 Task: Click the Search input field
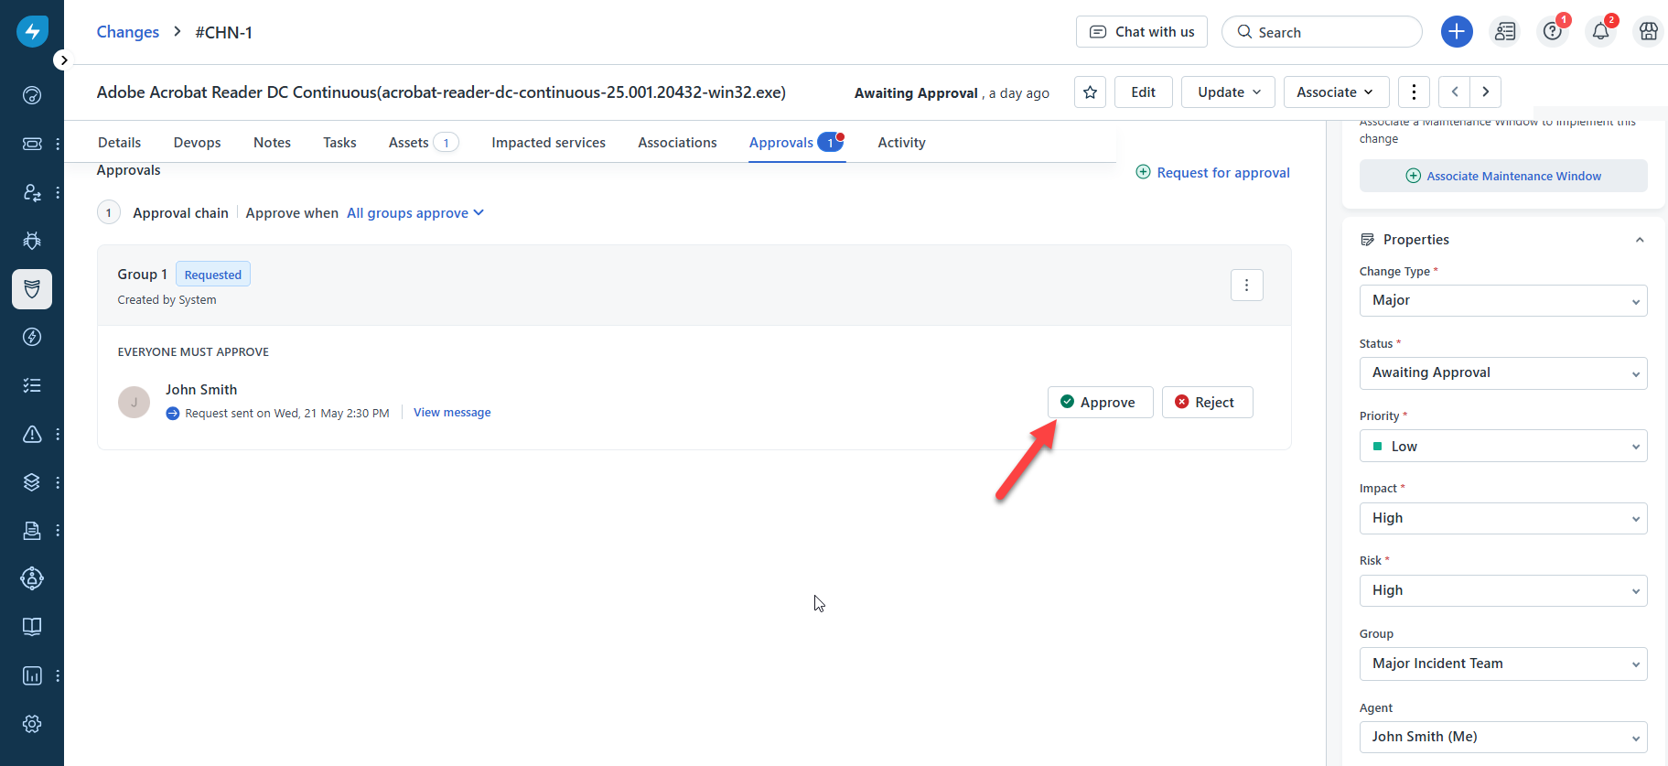pos(1322,32)
